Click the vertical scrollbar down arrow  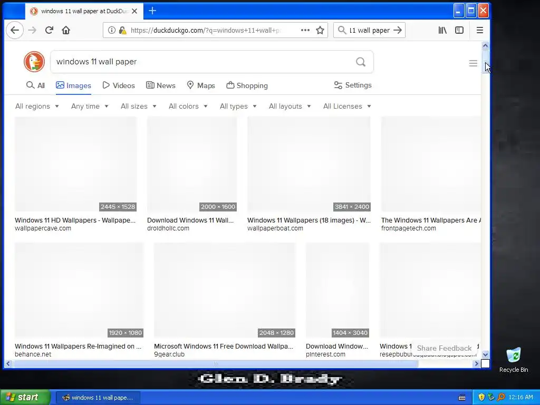point(485,354)
